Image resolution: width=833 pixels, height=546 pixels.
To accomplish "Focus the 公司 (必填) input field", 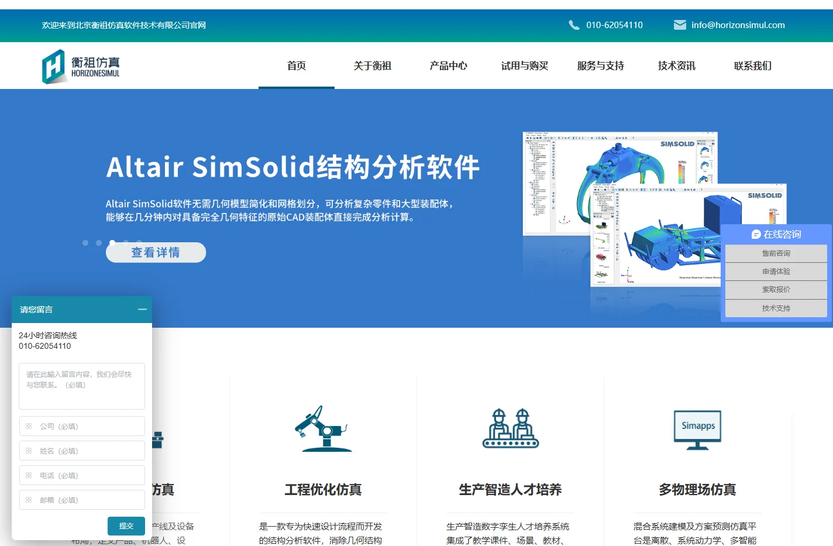I will pos(82,426).
